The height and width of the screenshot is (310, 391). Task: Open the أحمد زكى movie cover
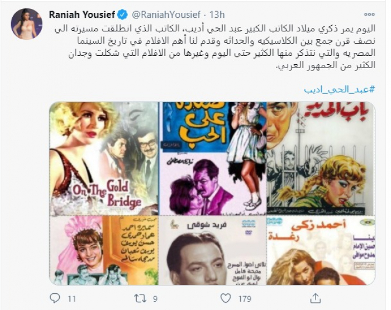(x=321, y=250)
